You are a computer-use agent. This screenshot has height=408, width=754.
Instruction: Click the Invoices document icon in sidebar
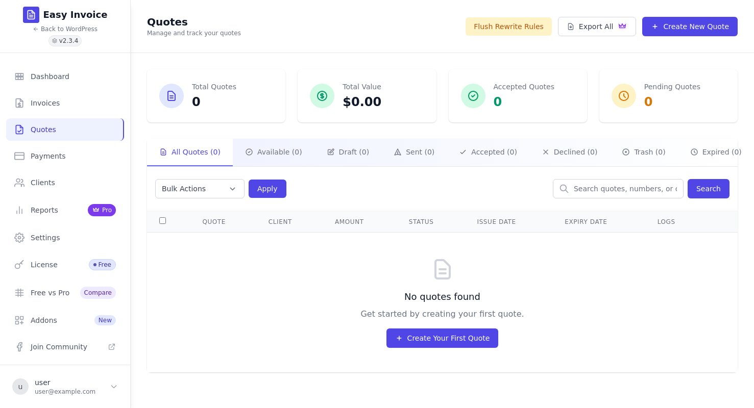pos(19,103)
